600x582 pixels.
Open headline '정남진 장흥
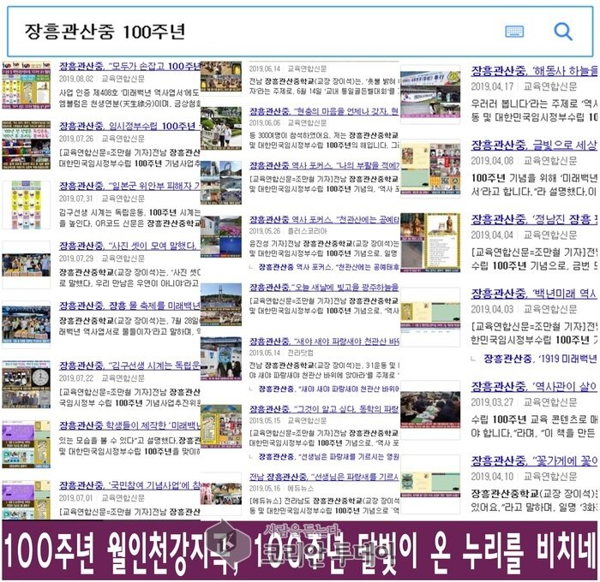click(x=534, y=219)
